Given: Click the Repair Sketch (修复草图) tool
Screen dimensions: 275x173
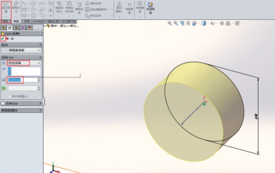Looking at the screenshot, I should pyautogui.click(x=129, y=8).
